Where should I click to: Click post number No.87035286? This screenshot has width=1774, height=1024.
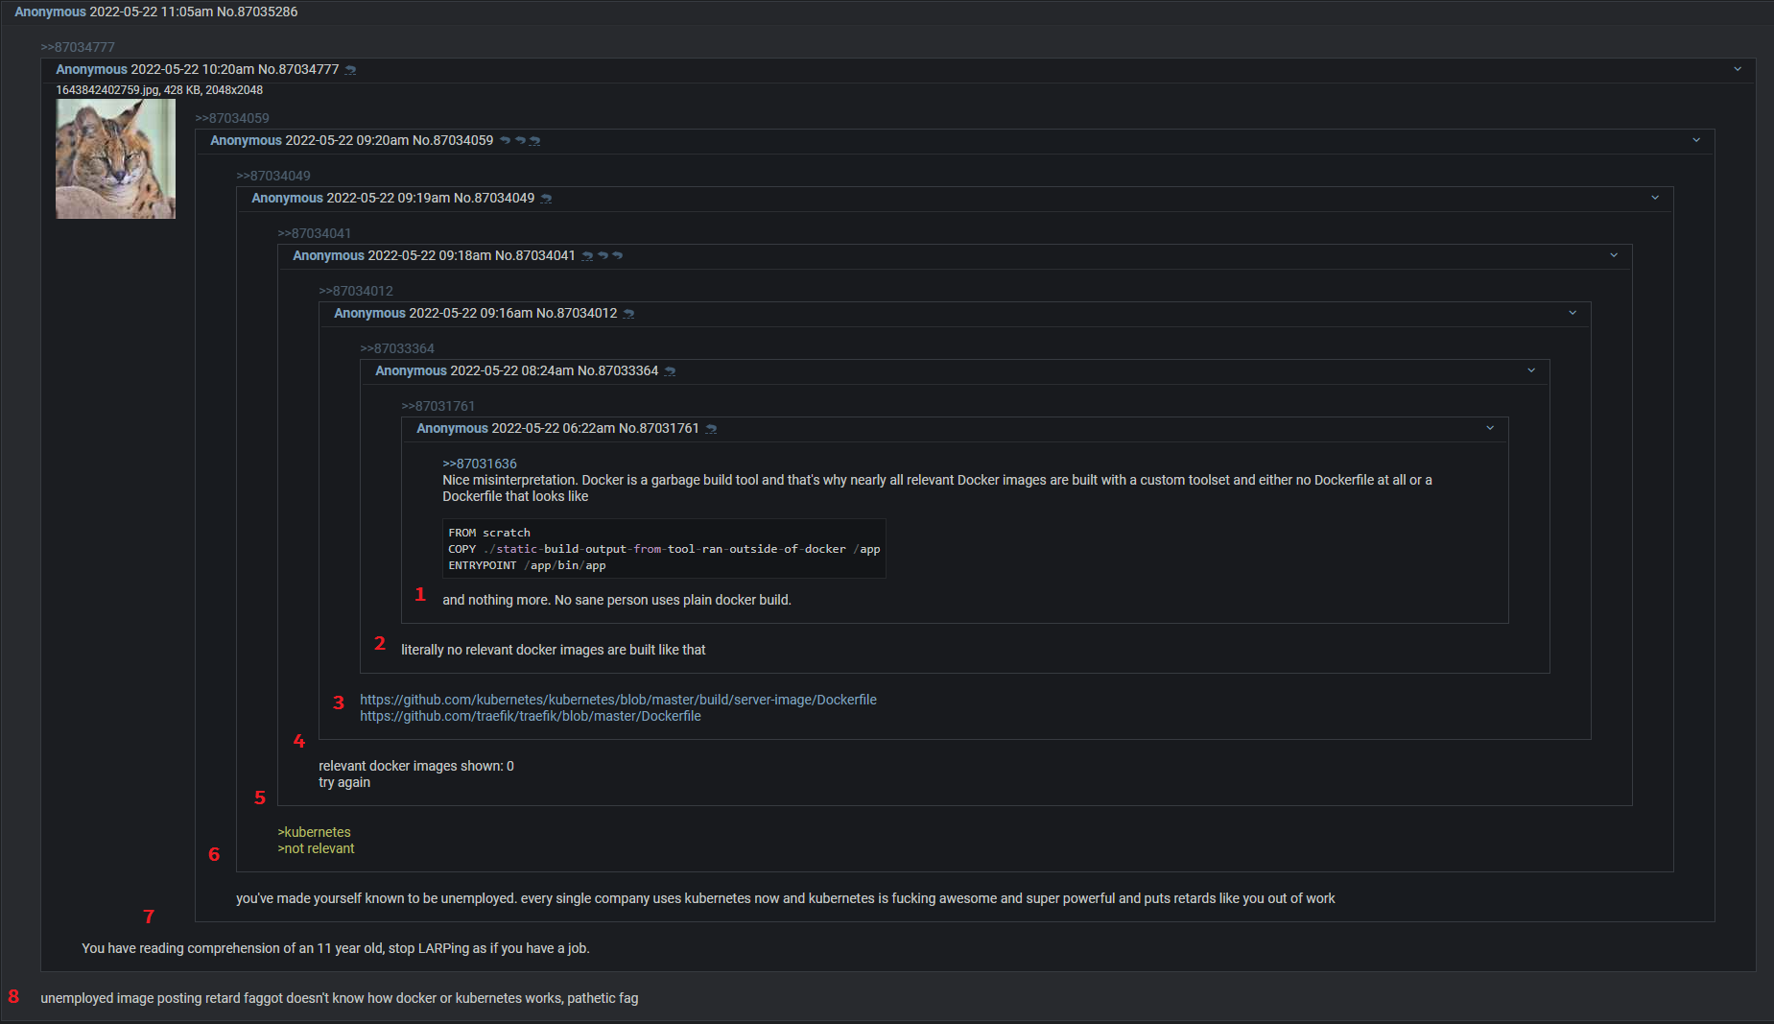coord(257,12)
